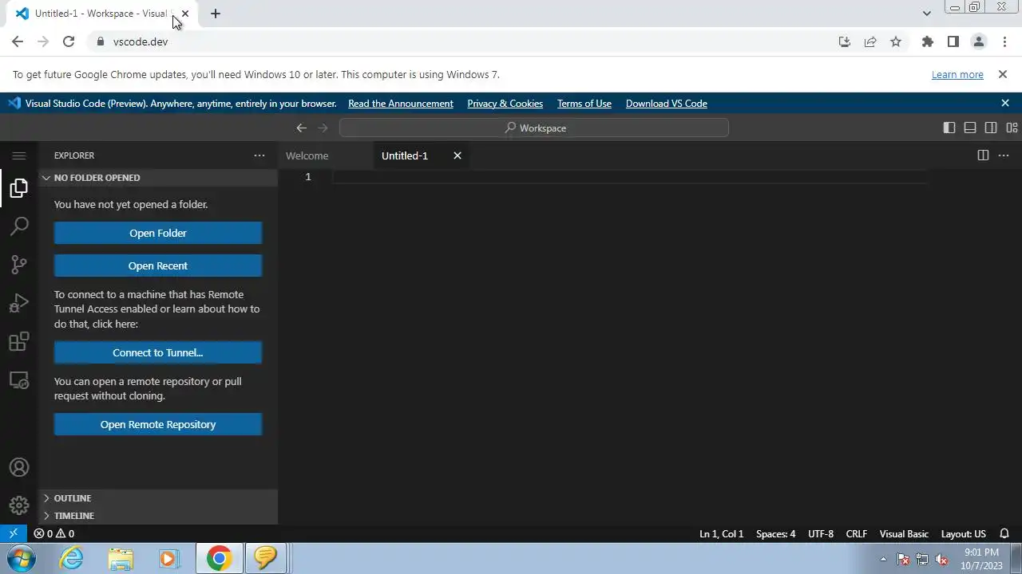Click Layout: US in status bar
Screen dimensions: 1022x574
click(x=964, y=533)
